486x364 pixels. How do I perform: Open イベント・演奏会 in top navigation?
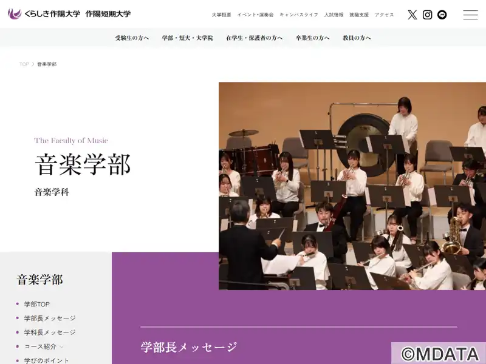pyautogui.click(x=255, y=15)
